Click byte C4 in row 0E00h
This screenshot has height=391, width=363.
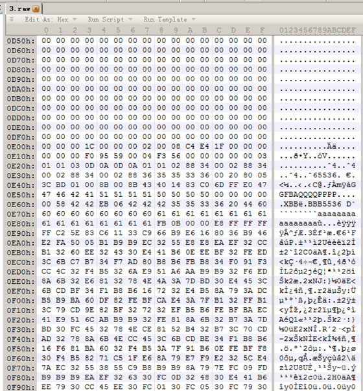point(190,146)
